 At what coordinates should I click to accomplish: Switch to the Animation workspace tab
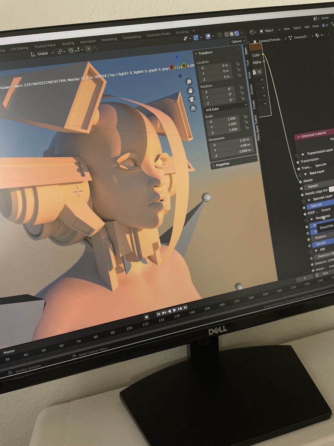click(x=88, y=41)
